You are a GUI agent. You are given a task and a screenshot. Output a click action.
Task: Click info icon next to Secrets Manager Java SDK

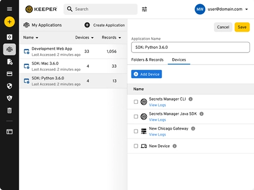coord(202,114)
